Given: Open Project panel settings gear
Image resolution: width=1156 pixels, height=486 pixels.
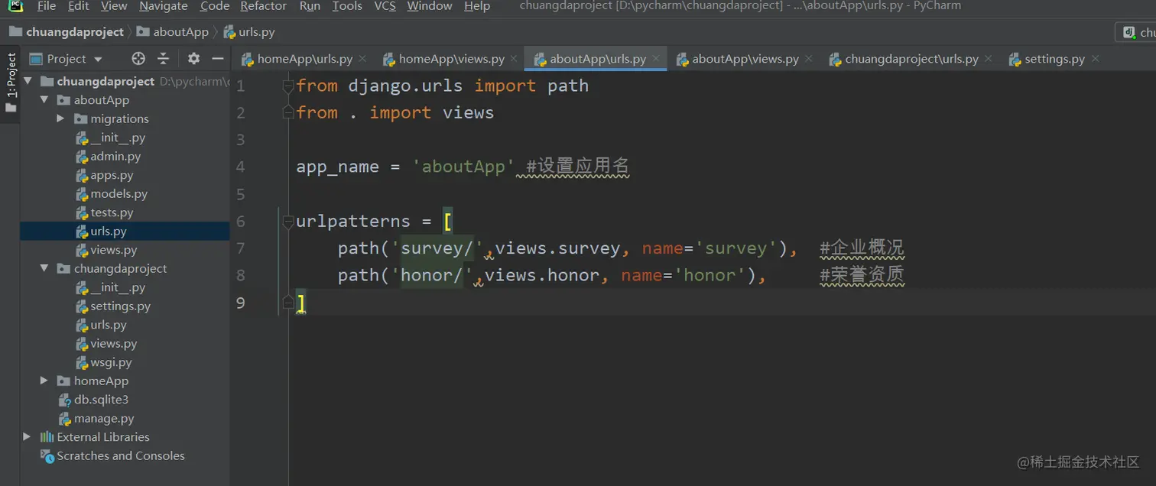Looking at the screenshot, I should (x=193, y=59).
